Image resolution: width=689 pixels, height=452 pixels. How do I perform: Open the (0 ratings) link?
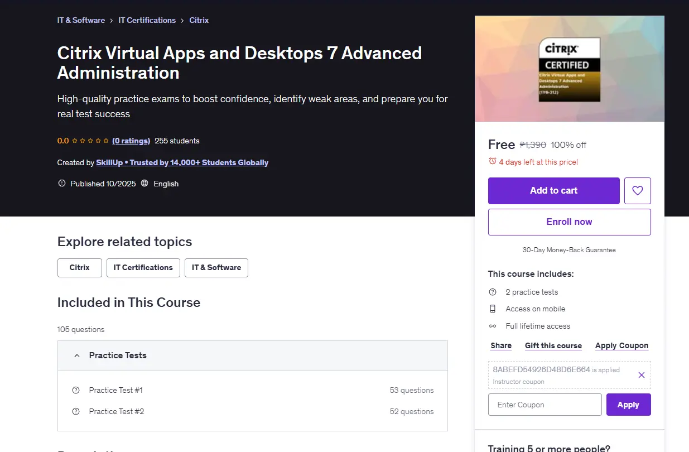131,141
